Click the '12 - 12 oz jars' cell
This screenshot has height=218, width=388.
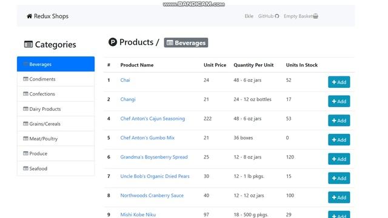(249, 196)
